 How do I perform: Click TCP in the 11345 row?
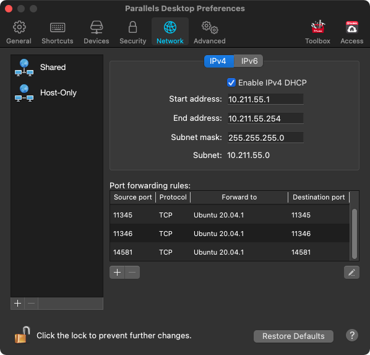pyautogui.click(x=166, y=215)
